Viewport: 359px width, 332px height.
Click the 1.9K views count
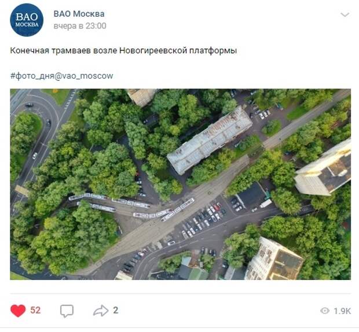342,311
